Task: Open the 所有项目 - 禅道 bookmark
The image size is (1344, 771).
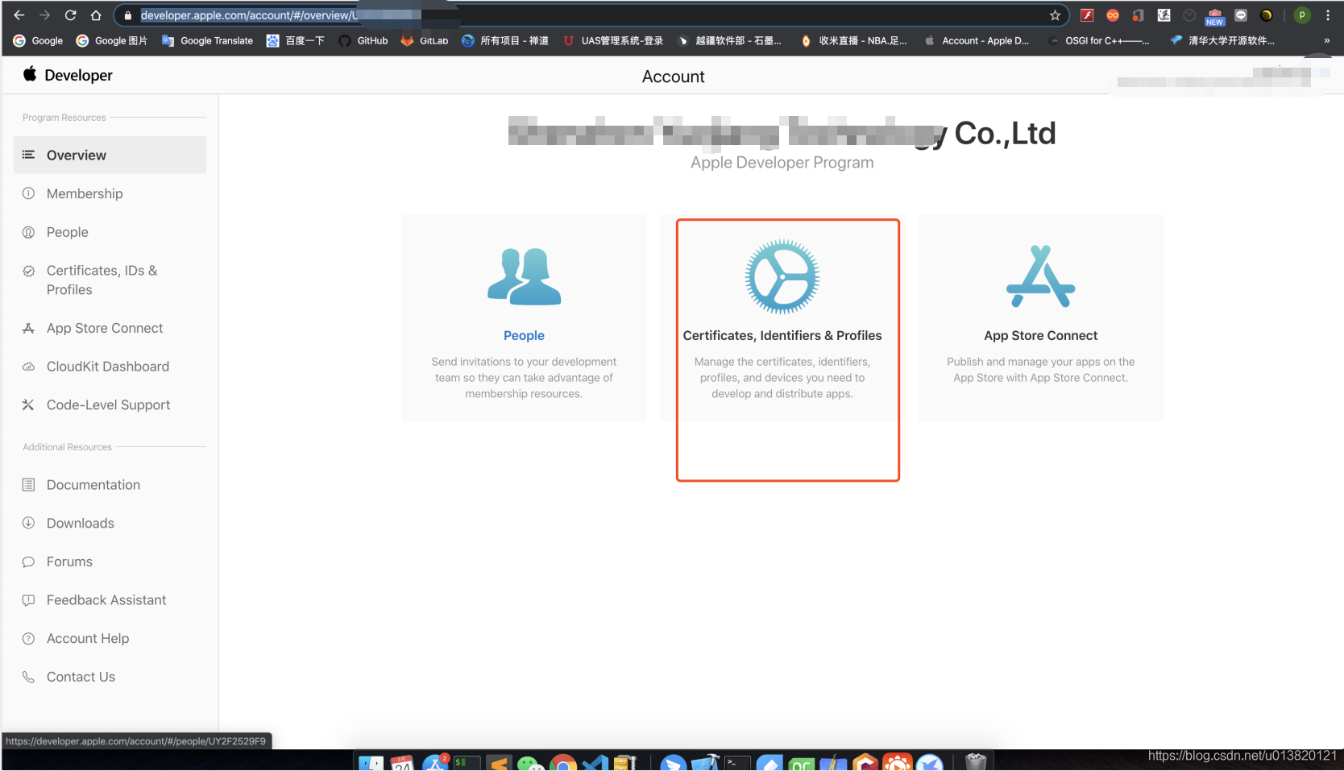Action: tap(505, 40)
